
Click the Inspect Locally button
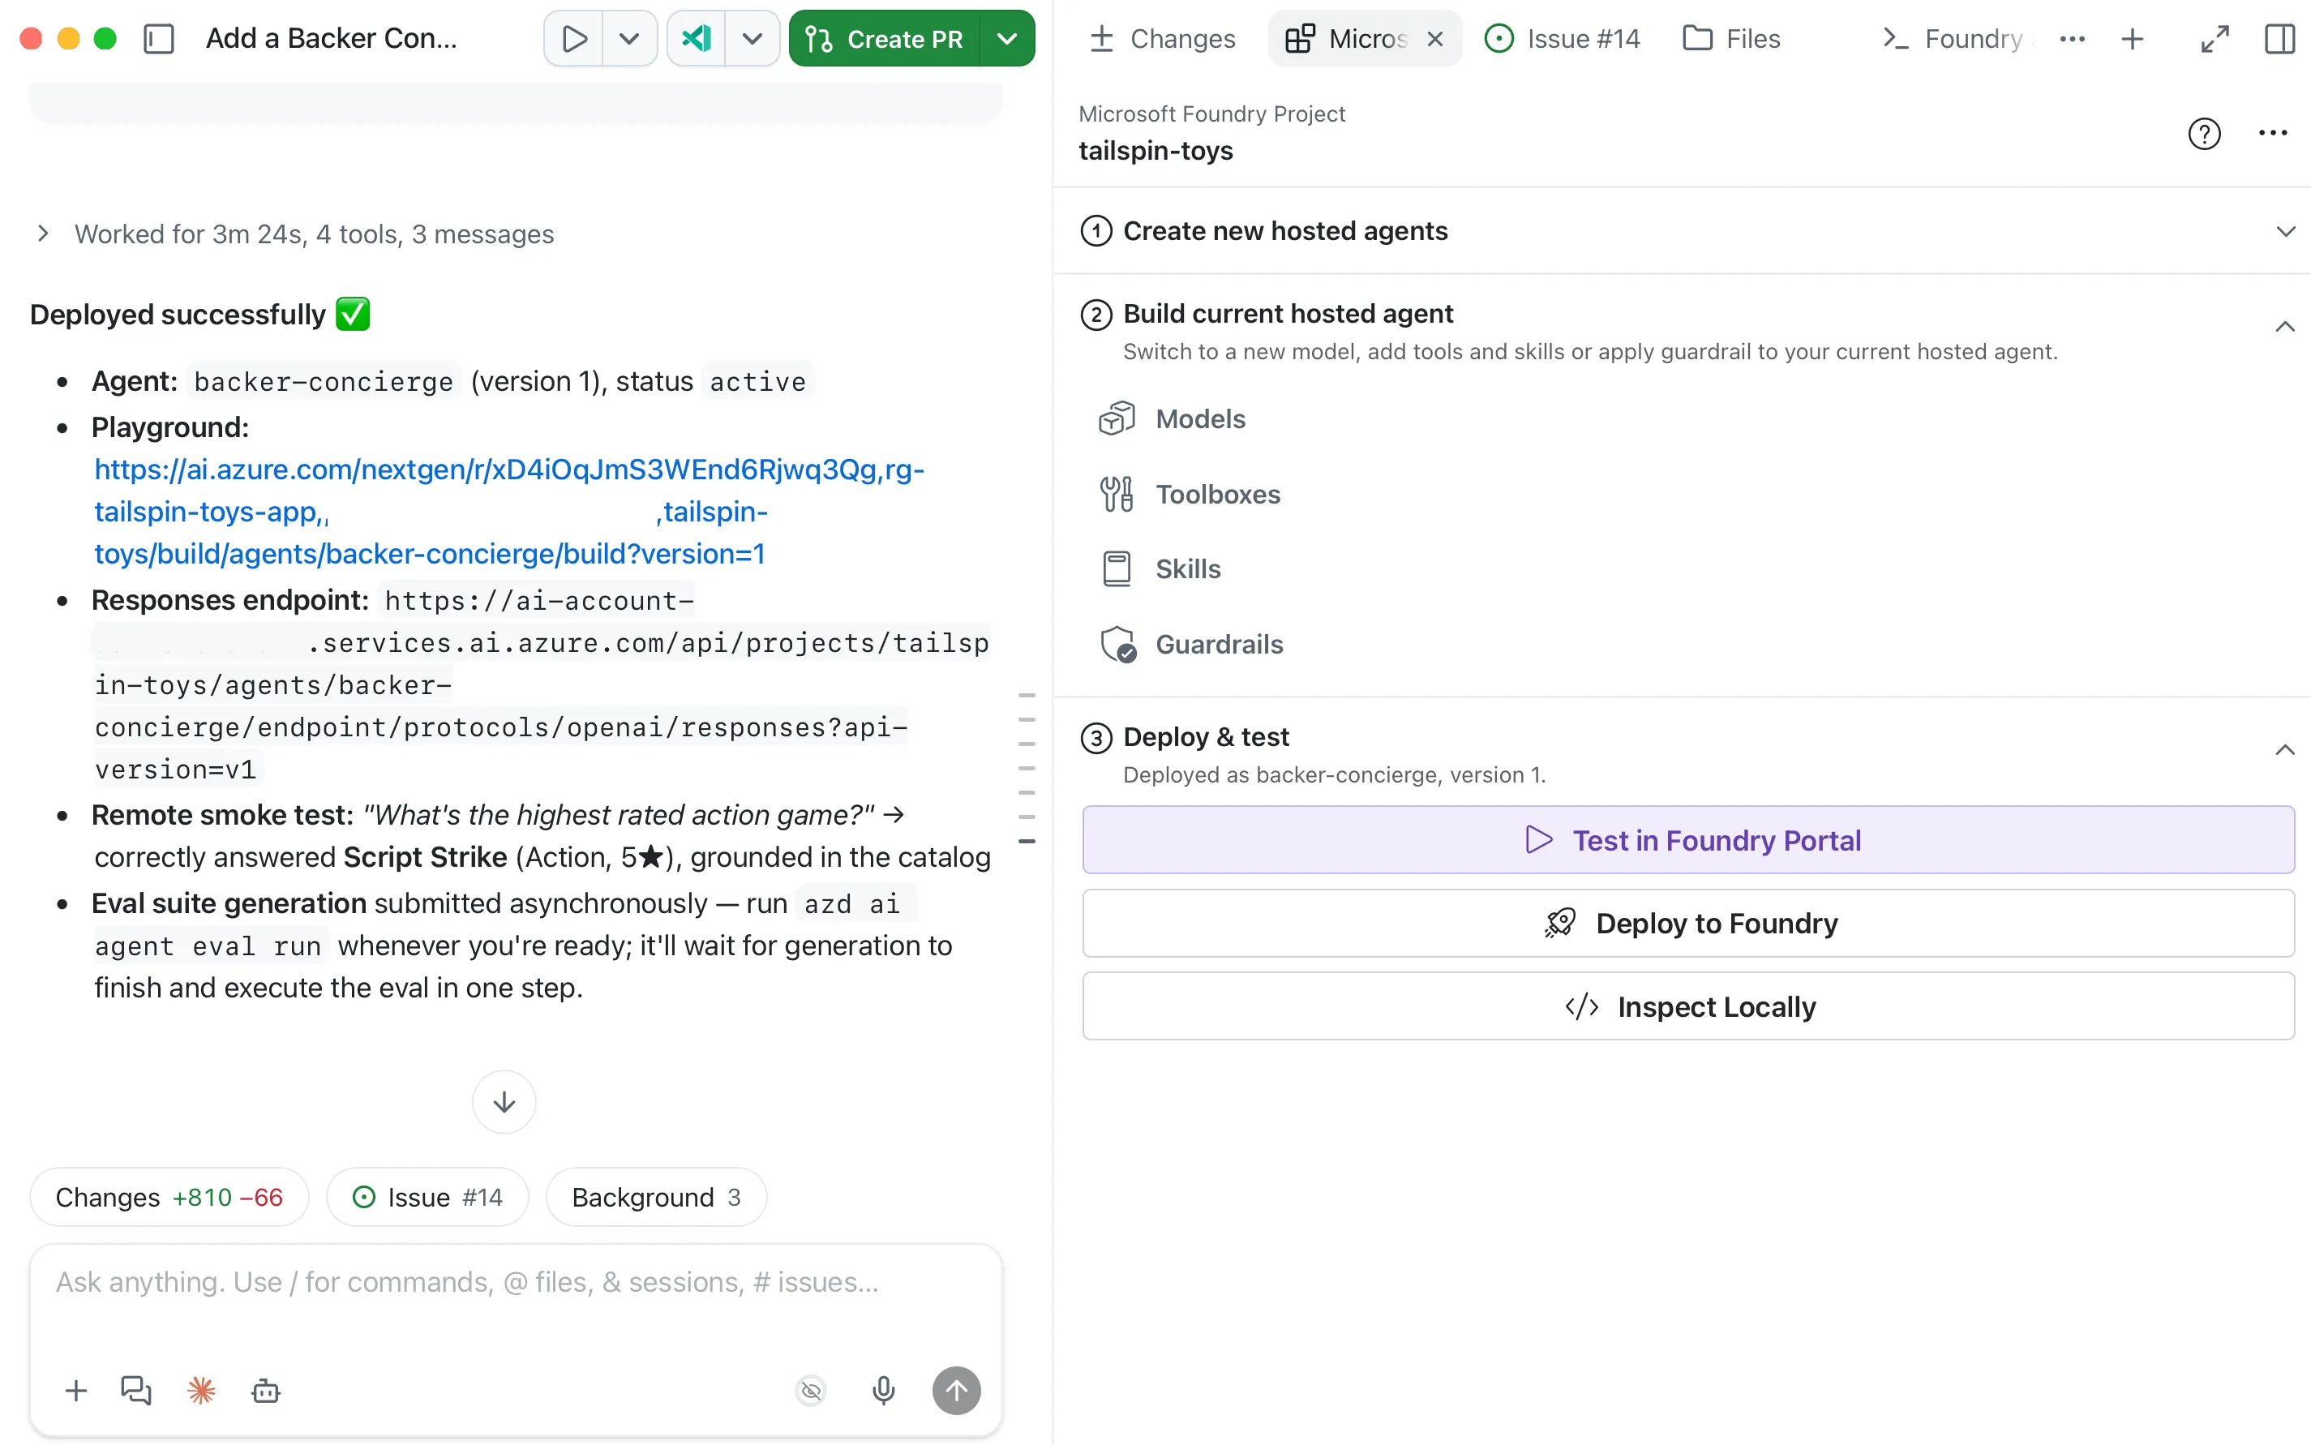click(1688, 1006)
